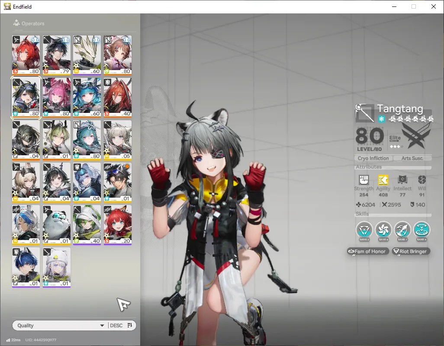444x346 pixels.
Task: Click the Intellect attribute icon
Action: click(402, 179)
